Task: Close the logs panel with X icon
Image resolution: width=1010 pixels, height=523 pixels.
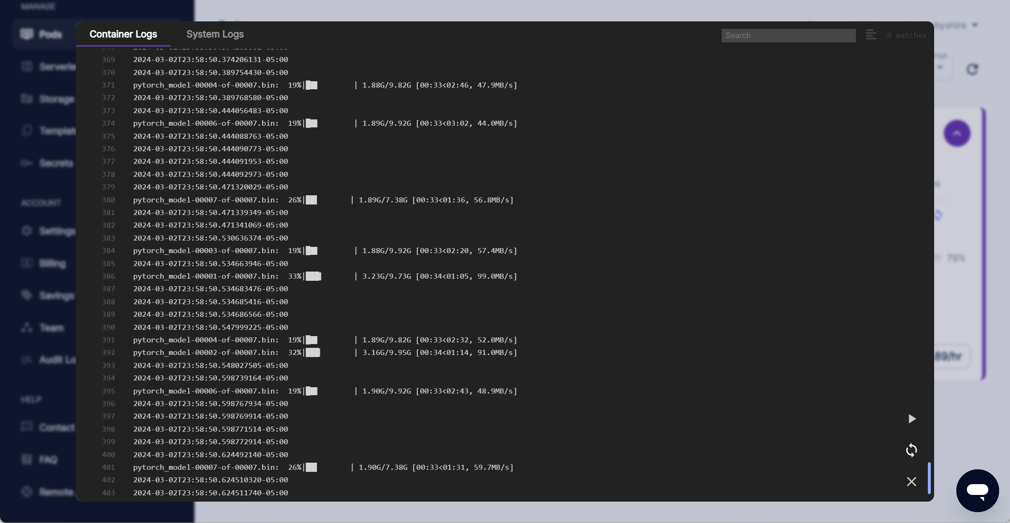Action: [x=912, y=482]
